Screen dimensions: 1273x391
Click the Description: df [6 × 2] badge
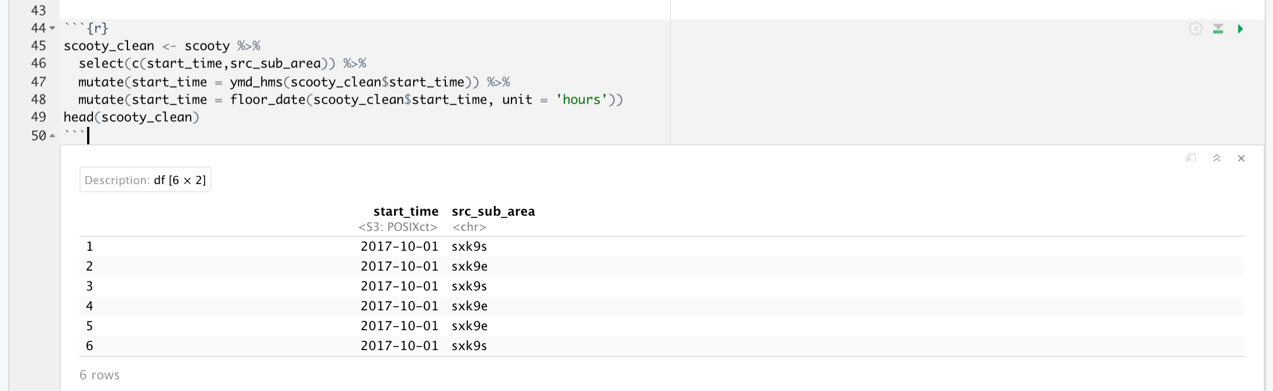pyautogui.click(x=145, y=179)
